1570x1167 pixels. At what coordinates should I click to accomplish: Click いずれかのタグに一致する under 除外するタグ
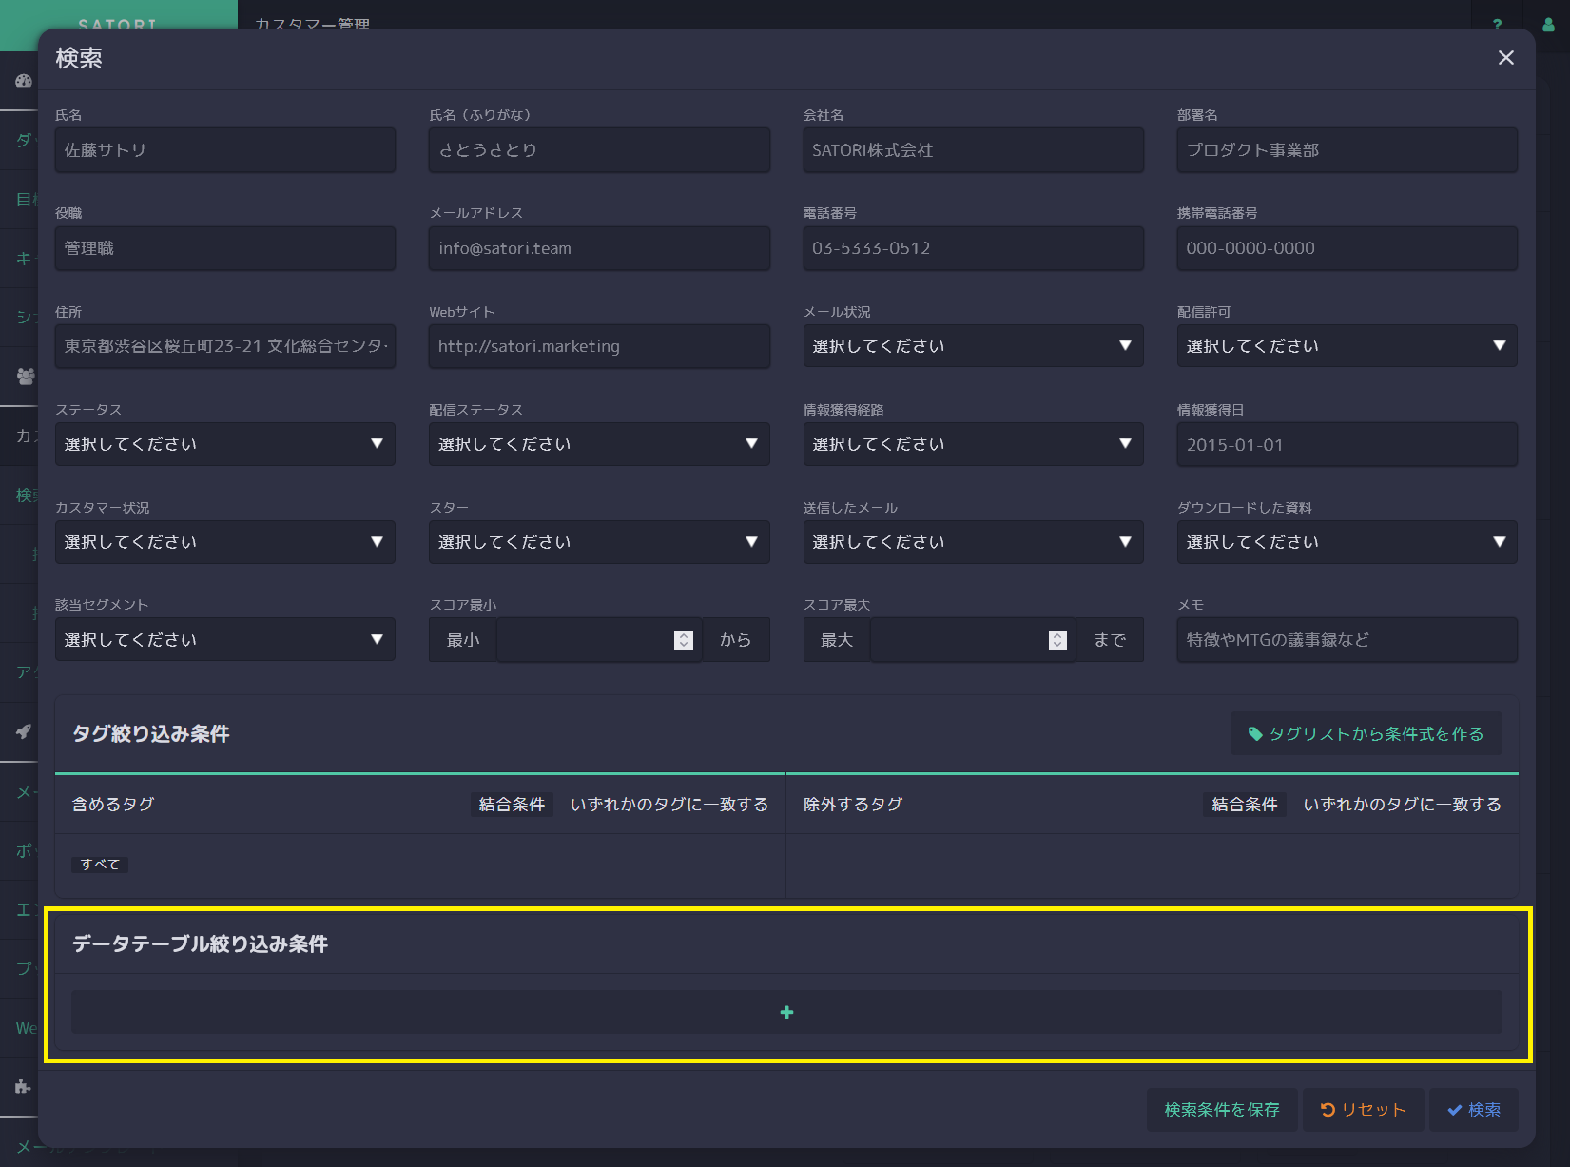click(x=1402, y=805)
